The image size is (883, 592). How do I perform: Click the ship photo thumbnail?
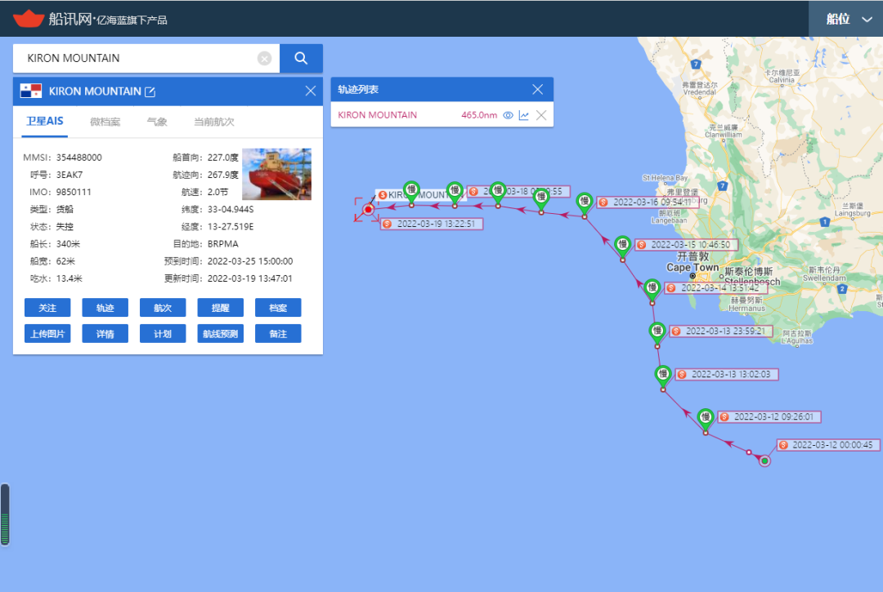click(x=277, y=174)
